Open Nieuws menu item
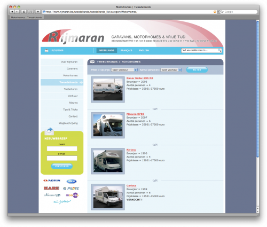267x227 pixels. [x=62, y=103]
